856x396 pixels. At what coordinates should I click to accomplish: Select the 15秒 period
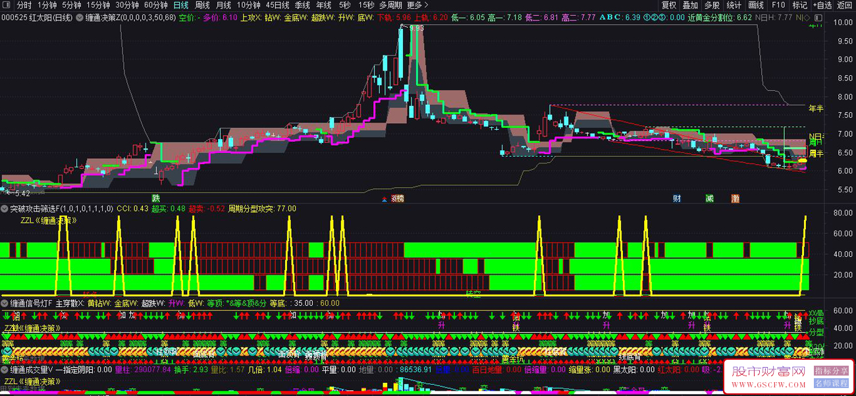pos(367,5)
